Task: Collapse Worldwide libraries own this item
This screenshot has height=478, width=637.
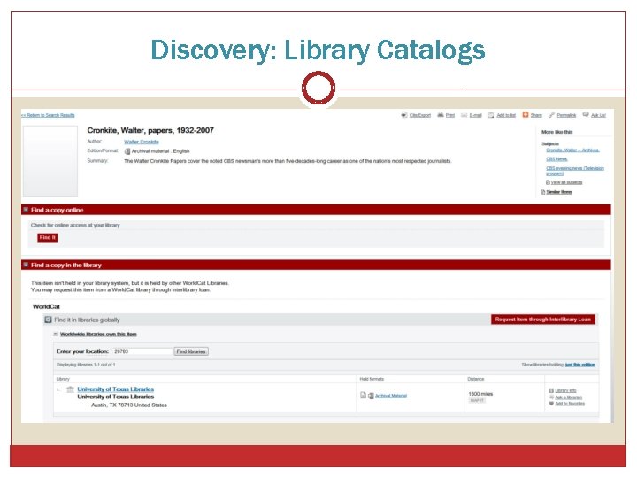Action: tap(55, 334)
